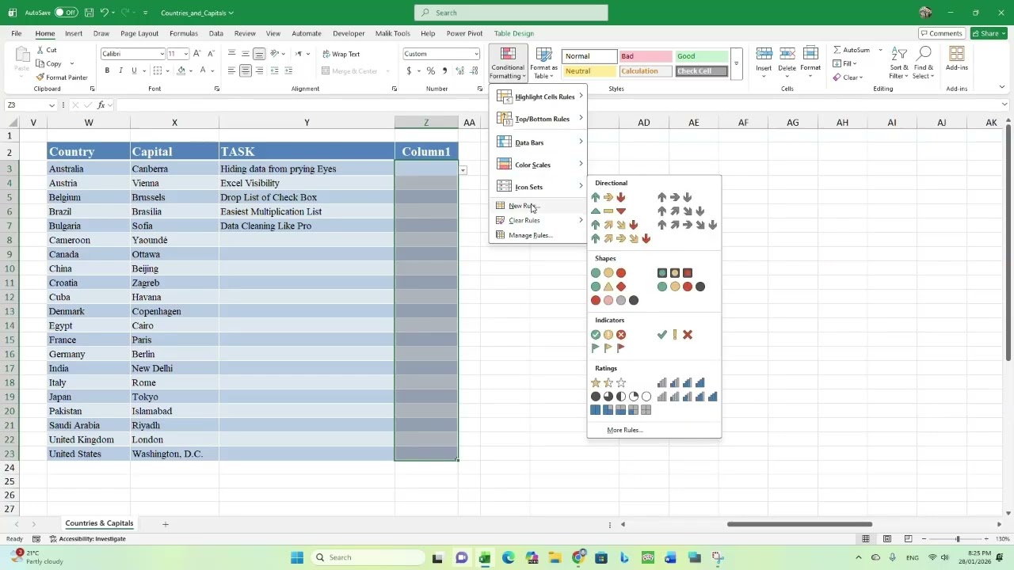Choose the 3 Signs icon set
This screenshot has height=570, width=1014.
[x=608, y=287]
